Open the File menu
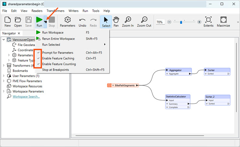 coord(4,11)
